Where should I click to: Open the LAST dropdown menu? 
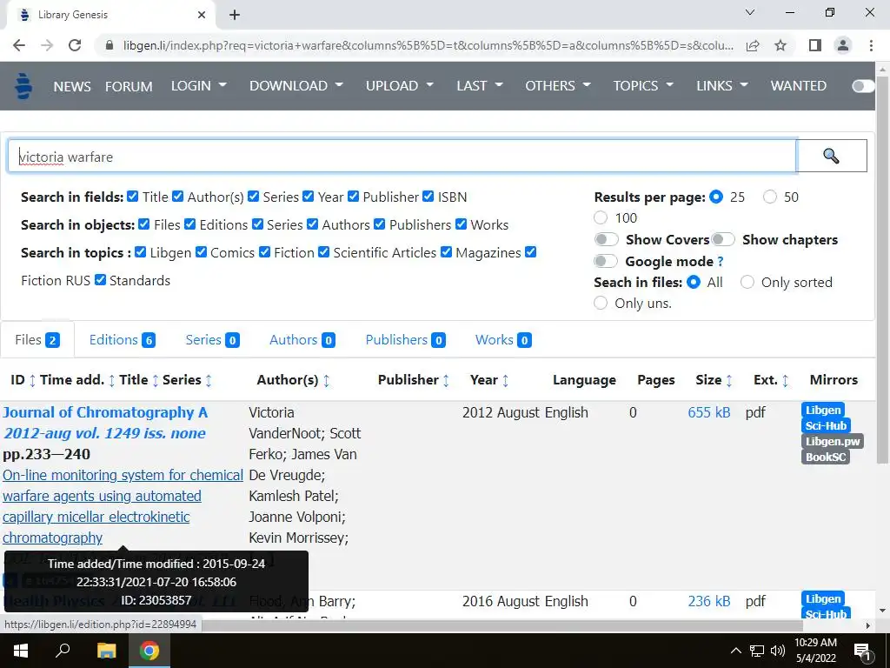[480, 86]
